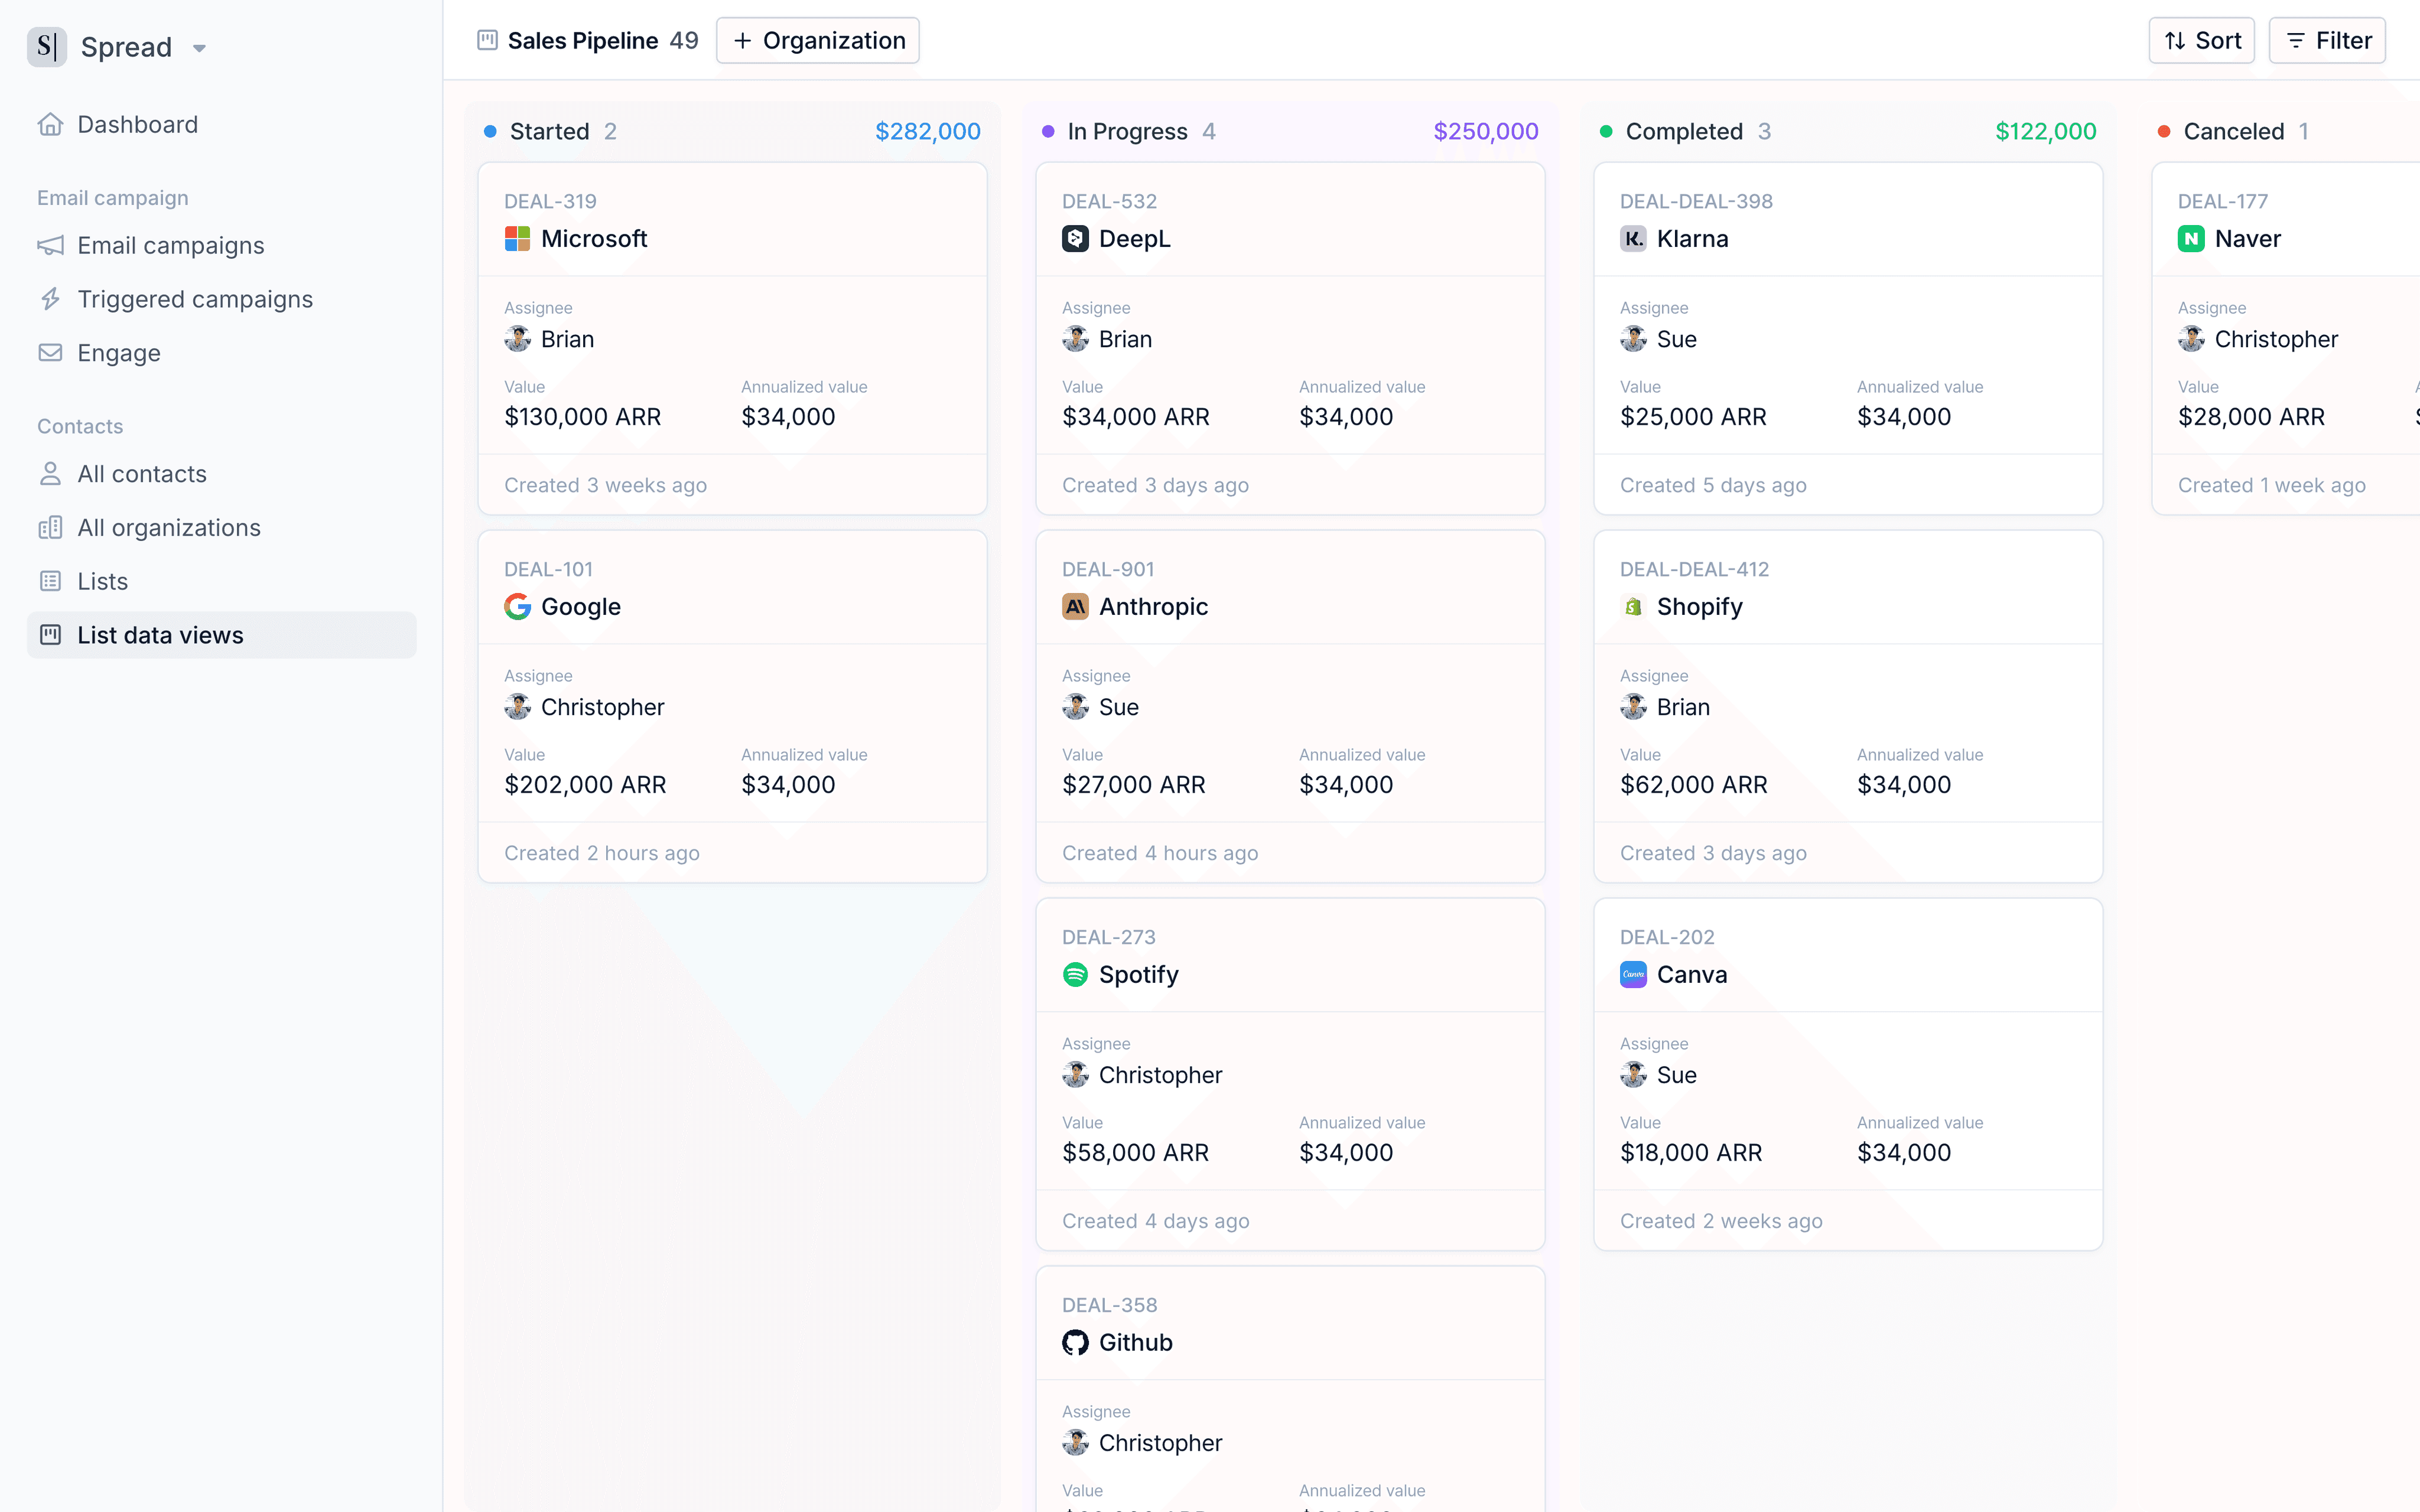Screen dimensions: 2420x1512
Task: Click the Spread workspace logo icon
Action: [x=47, y=47]
